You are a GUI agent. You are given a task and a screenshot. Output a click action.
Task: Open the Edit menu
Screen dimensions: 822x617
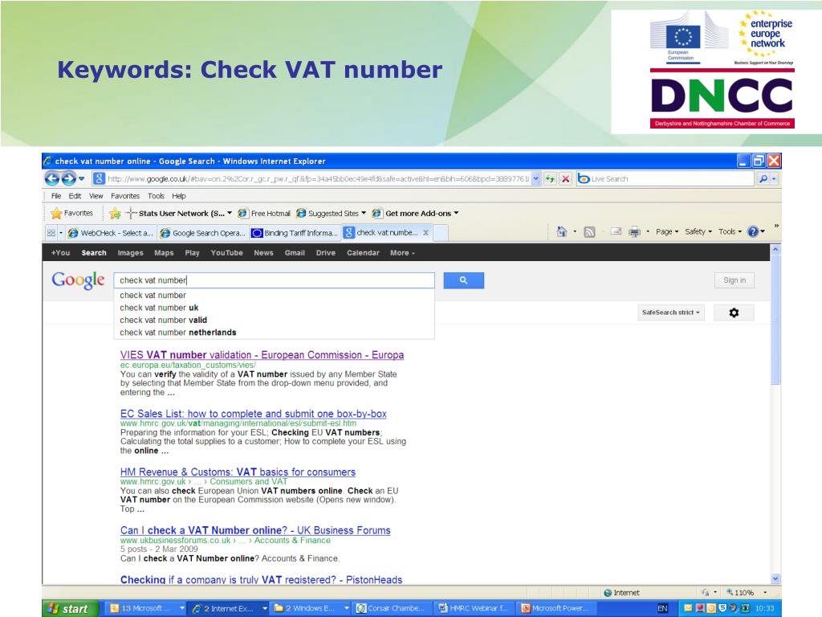point(75,196)
